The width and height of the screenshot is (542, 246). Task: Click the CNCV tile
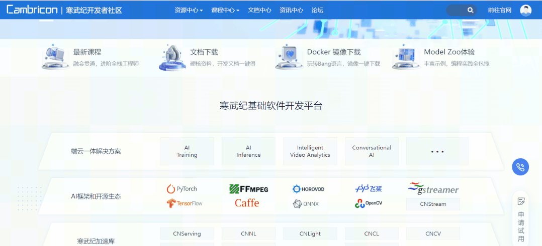[x=433, y=233]
